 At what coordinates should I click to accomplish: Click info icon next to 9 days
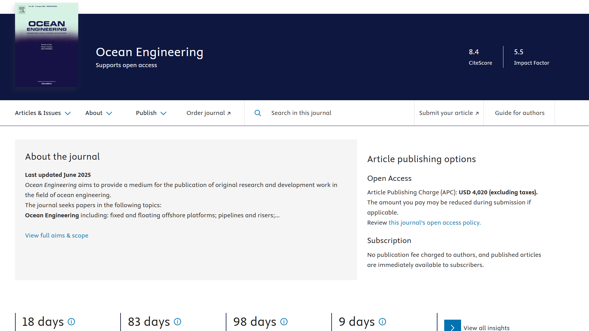382,321
